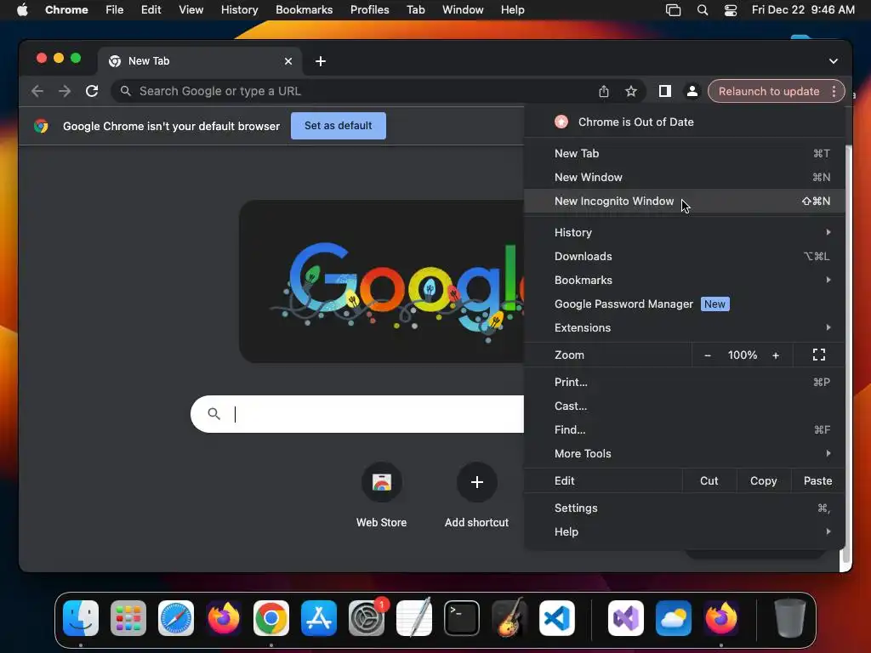Expand the More Tools submenu
This screenshot has width=871, height=653.
coord(685,454)
